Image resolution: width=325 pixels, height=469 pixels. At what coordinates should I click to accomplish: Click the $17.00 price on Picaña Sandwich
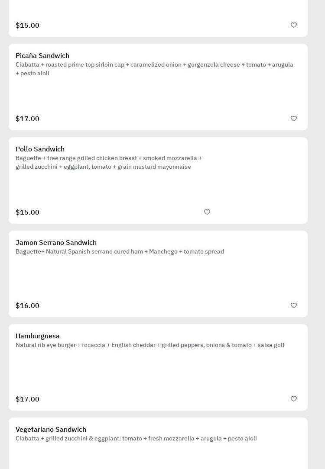27,119
